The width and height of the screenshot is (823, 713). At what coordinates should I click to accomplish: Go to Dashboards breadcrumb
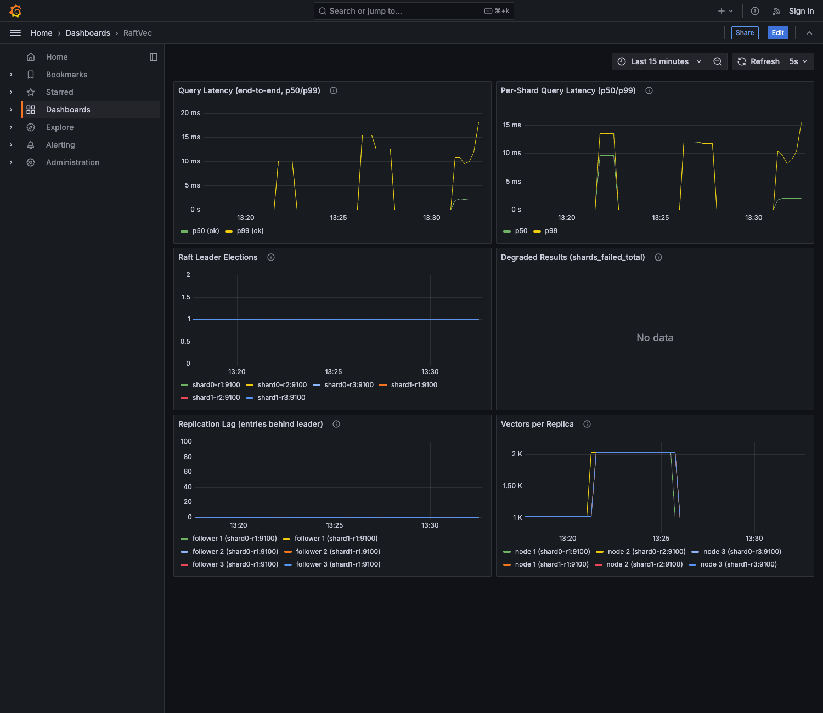pyautogui.click(x=88, y=33)
